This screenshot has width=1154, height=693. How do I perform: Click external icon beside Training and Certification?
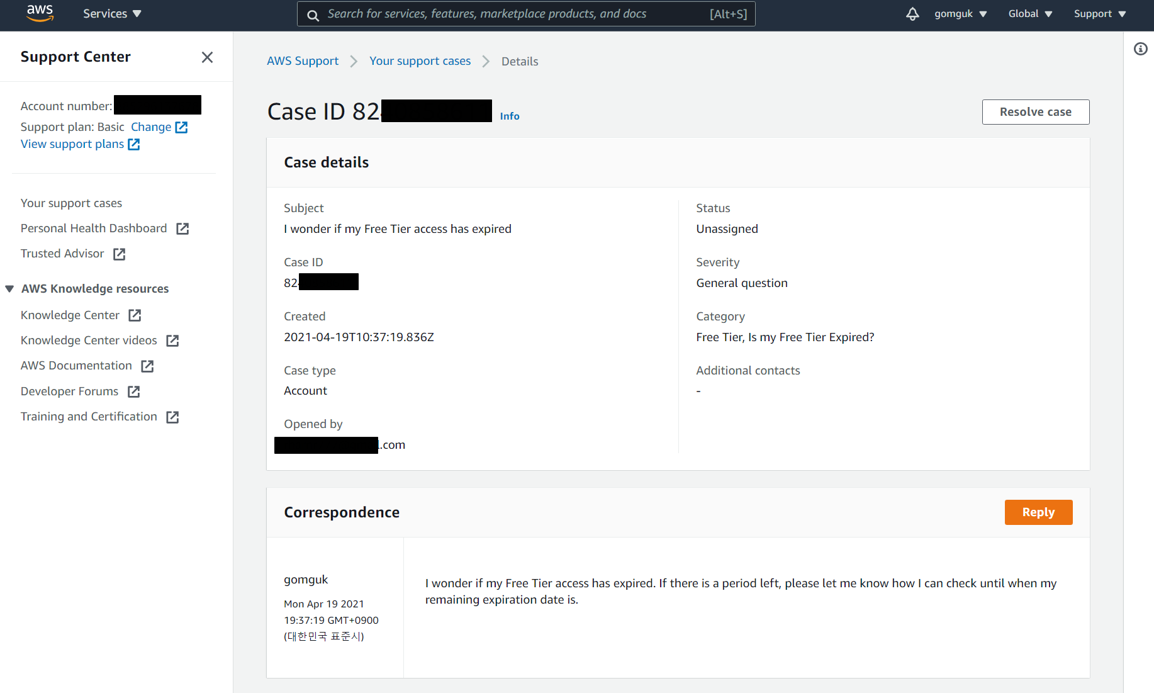coord(172,417)
